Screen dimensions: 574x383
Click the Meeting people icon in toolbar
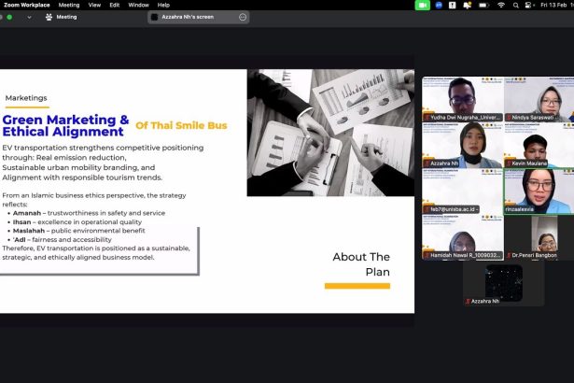49,17
